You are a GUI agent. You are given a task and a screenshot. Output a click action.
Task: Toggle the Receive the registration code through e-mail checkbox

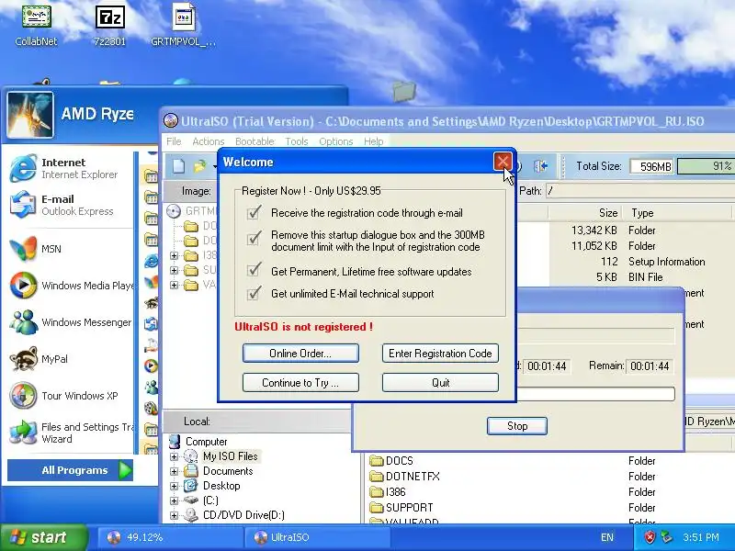(x=254, y=213)
